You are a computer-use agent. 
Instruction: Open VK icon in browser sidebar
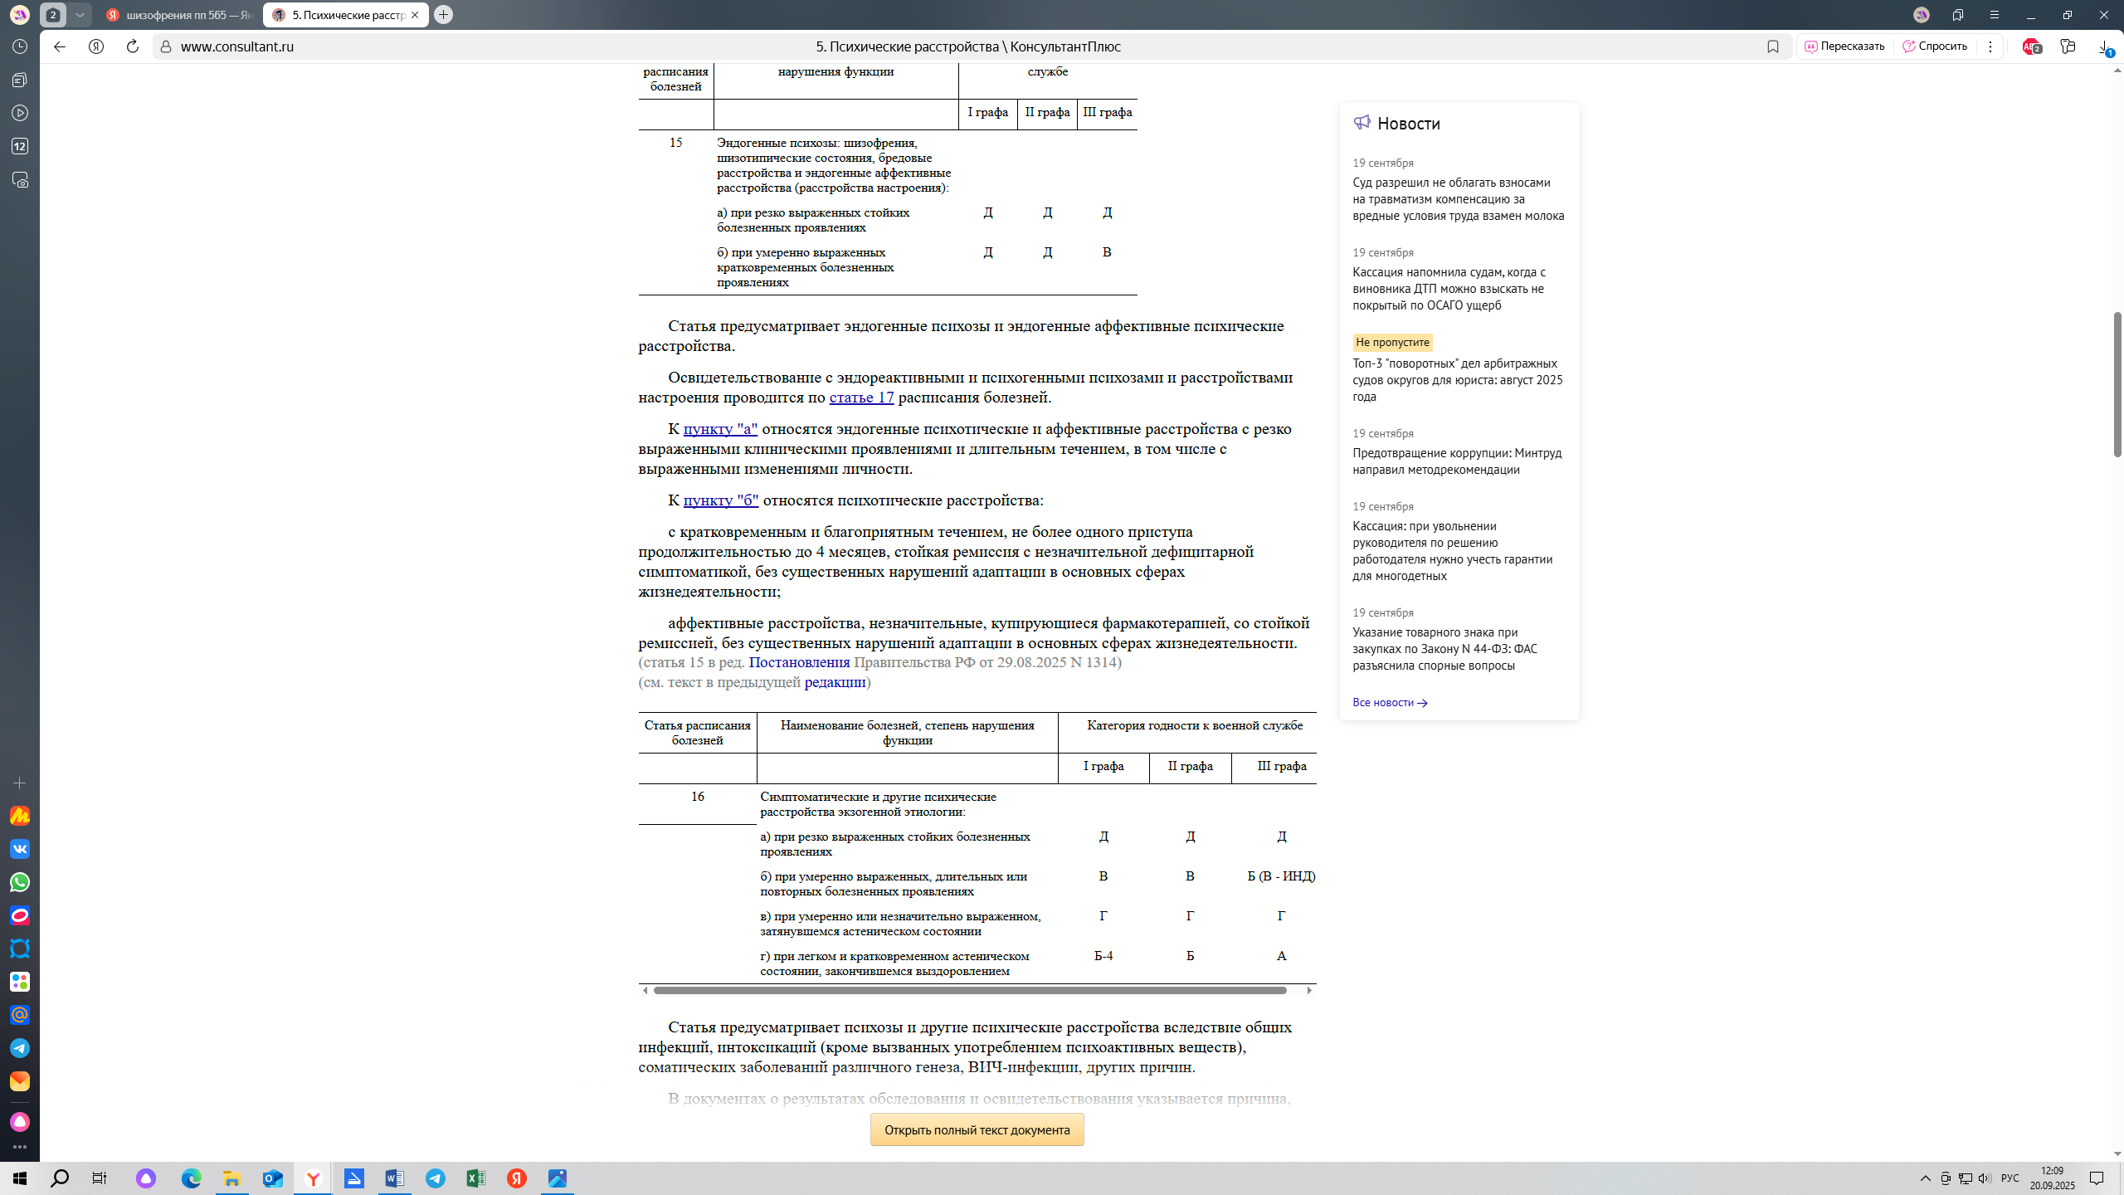click(x=20, y=849)
